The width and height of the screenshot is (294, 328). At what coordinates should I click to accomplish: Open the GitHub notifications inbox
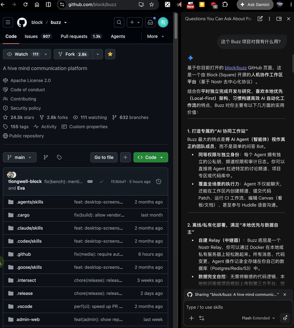[x=150, y=22]
